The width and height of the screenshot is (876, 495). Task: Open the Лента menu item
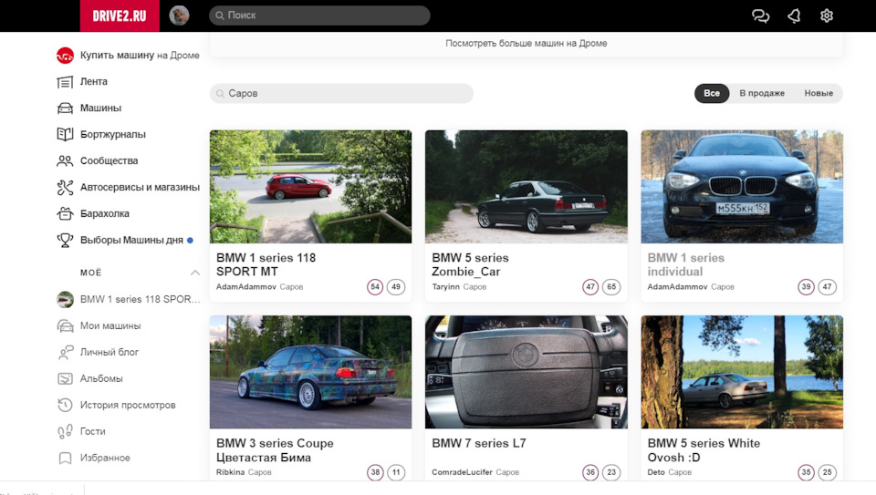[x=93, y=81]
